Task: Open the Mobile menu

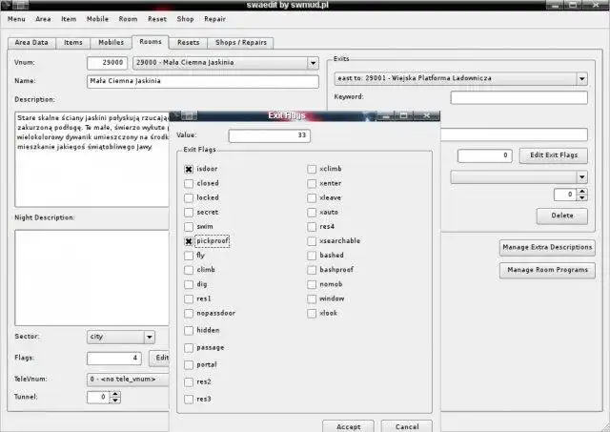Action: tap(97, 19)
